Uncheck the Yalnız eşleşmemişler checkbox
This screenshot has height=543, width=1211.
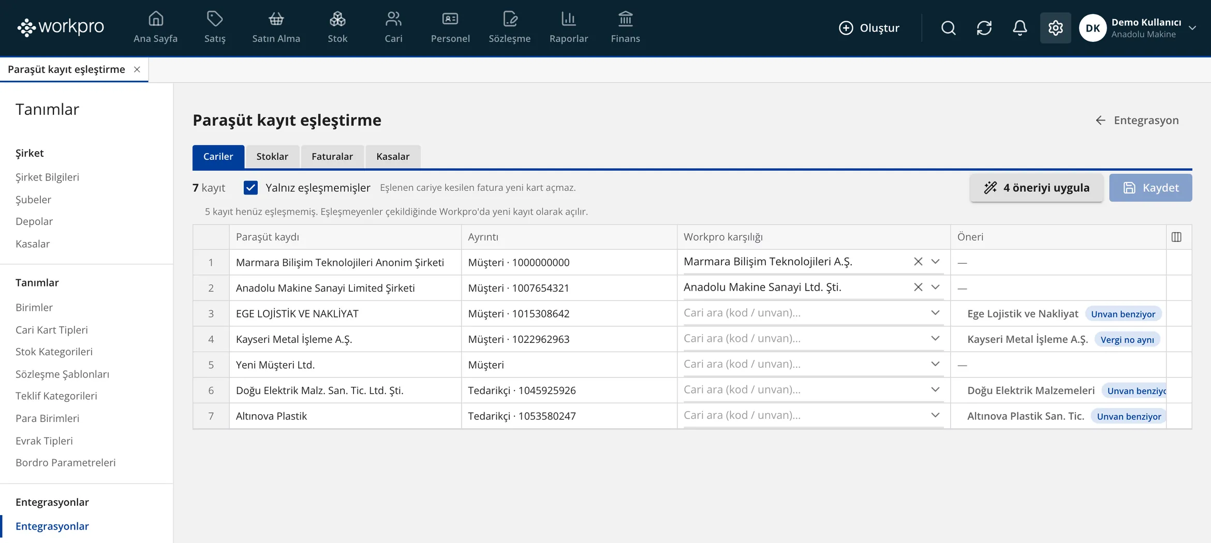[250, 188]
